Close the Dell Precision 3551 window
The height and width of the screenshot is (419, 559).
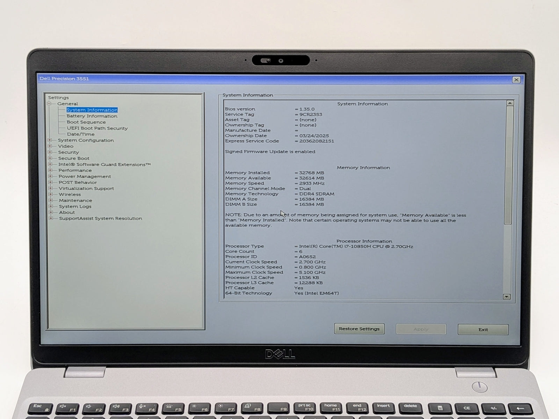click(516, 80)
